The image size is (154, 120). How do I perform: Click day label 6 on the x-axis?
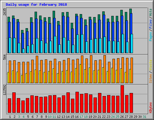(x=32, y=117)
